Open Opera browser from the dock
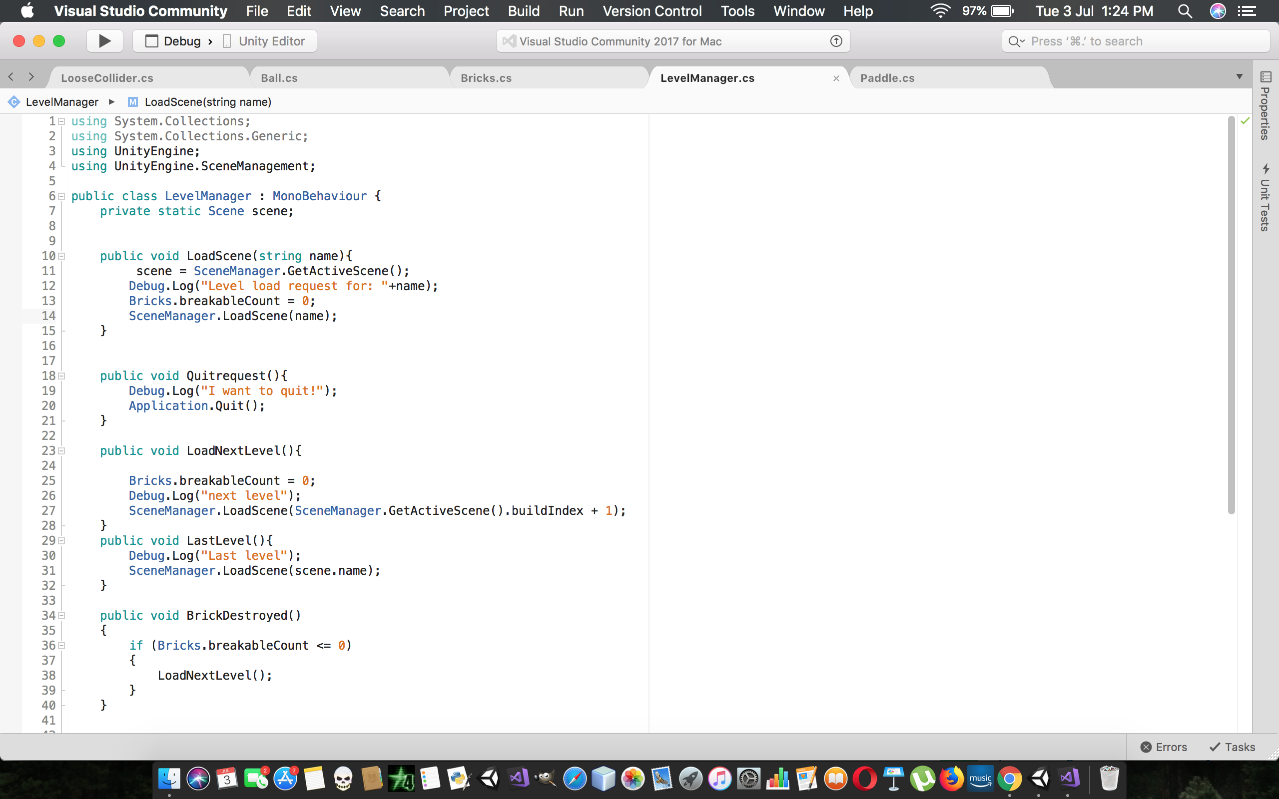Viewport: 1279px width, 799px height. (x=865, y=779)
